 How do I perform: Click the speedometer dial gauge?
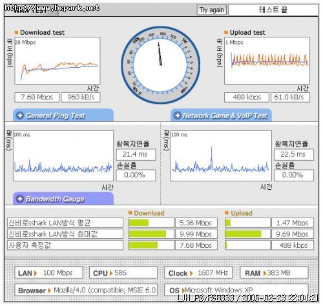pos(161,65)
